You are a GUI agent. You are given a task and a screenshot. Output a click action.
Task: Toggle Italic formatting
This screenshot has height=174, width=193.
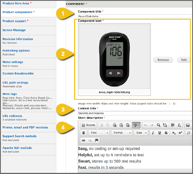coord(153,133)
